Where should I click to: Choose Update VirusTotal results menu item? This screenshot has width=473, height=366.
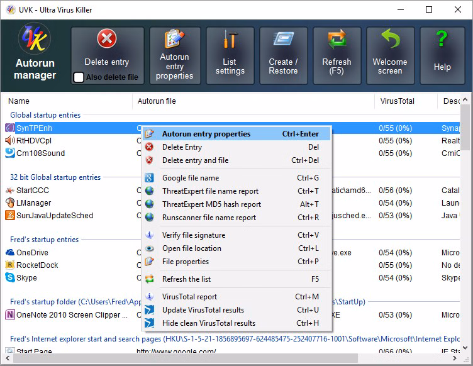tap(237, 310)
